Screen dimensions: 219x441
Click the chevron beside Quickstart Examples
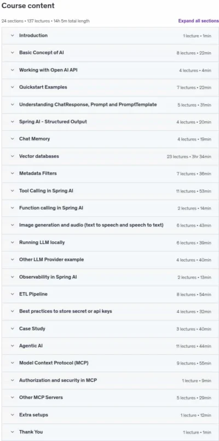13,87
